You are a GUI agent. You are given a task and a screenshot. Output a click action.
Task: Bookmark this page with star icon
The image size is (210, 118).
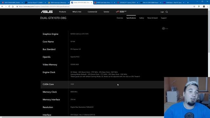coord(194,7)
